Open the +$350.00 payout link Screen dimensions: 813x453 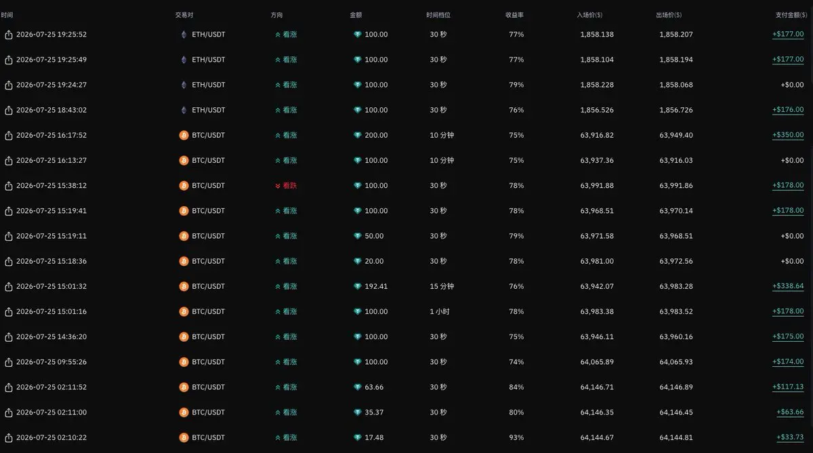[x=788, y=135]
